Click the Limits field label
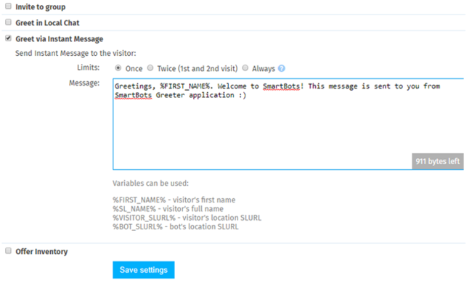472x291 pixels. [88, 67]
